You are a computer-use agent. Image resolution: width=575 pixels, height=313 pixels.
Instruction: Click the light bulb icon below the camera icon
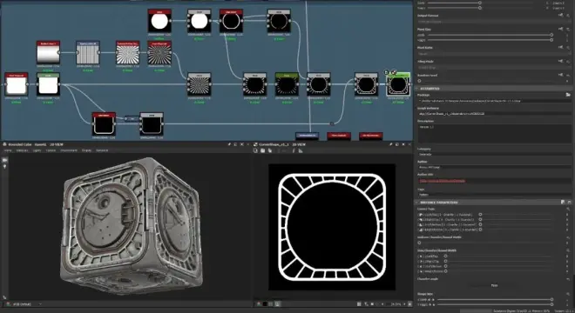click(4, 167)
